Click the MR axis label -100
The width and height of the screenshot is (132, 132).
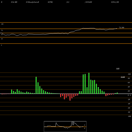coord(129,116)
